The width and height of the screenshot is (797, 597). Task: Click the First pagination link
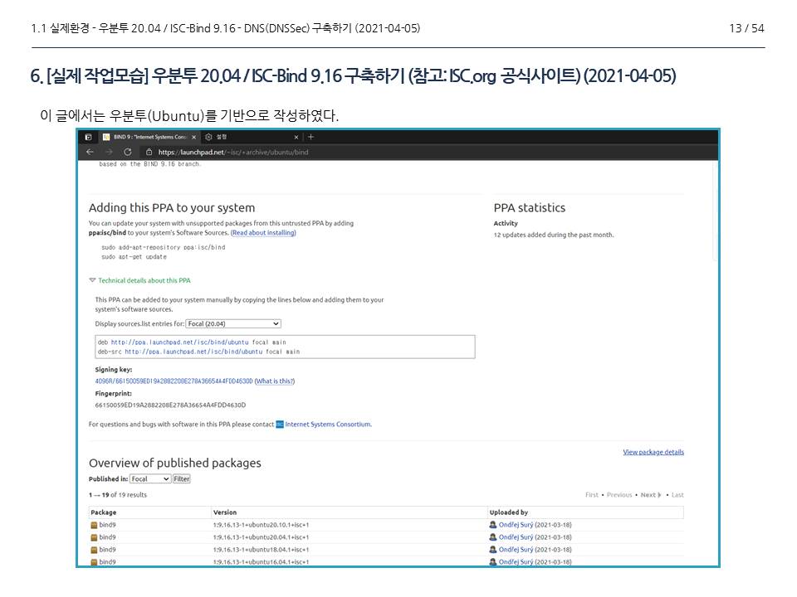pyautogui.click(x=592, y=495)
